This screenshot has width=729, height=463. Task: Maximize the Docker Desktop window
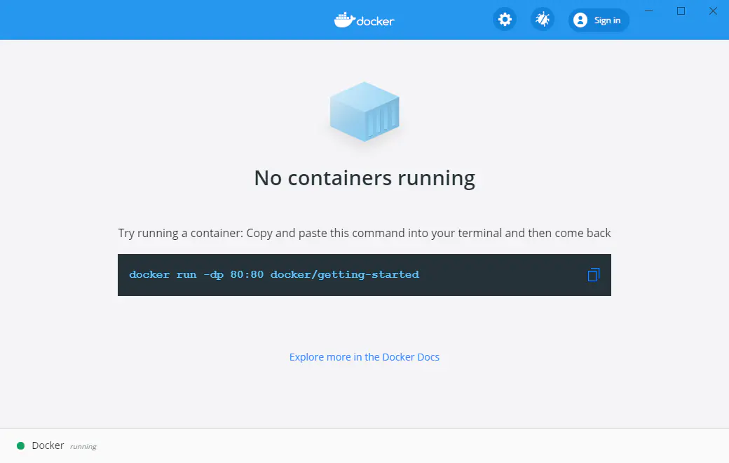[x=681, y=11]
